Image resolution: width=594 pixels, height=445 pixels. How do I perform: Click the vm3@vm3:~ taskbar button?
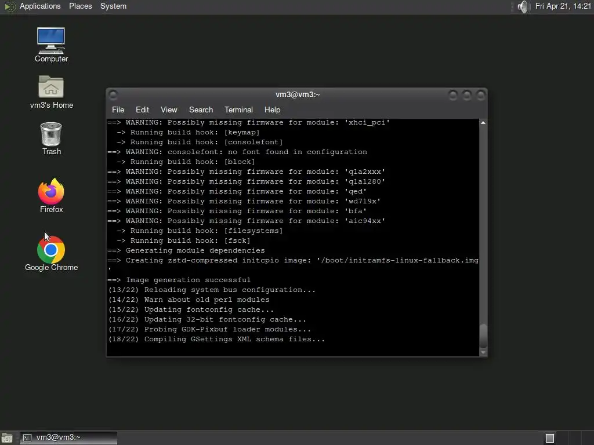point(68,438)
